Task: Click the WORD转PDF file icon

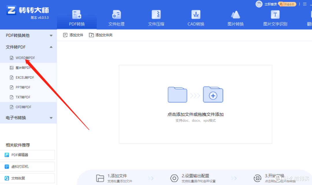Action: pos(12,58)
